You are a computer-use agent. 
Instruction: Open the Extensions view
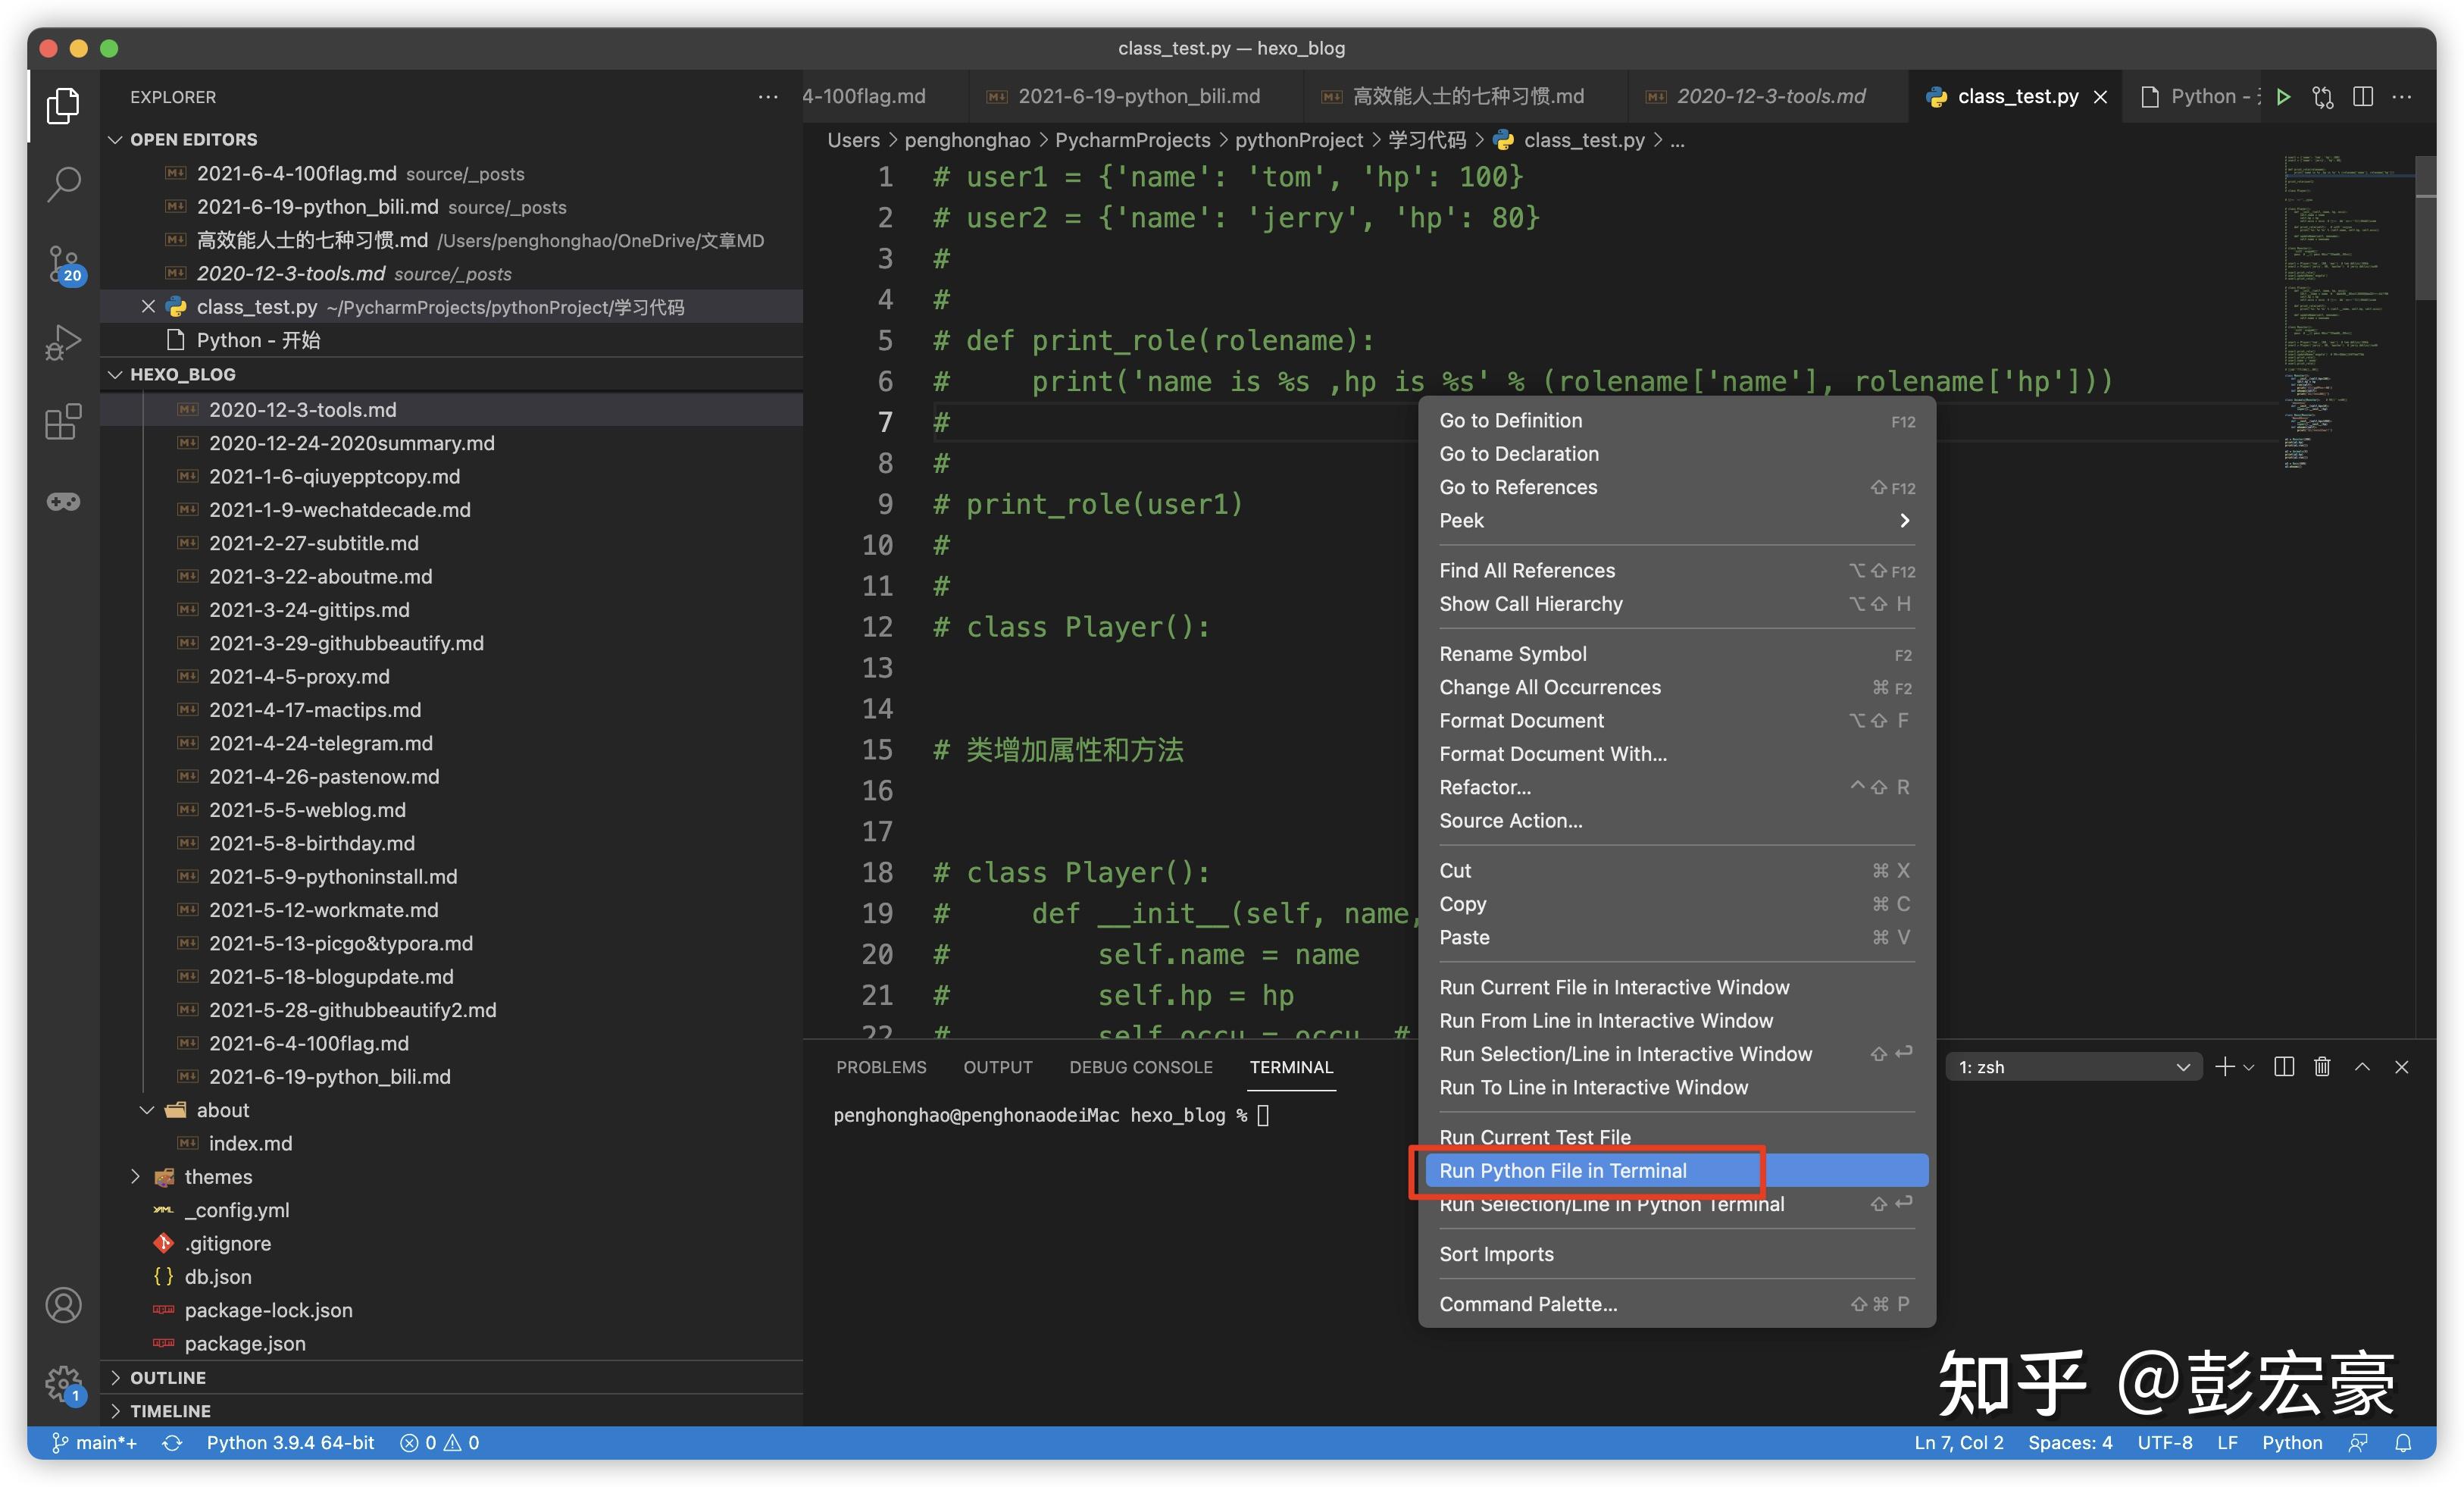point(62,422)
